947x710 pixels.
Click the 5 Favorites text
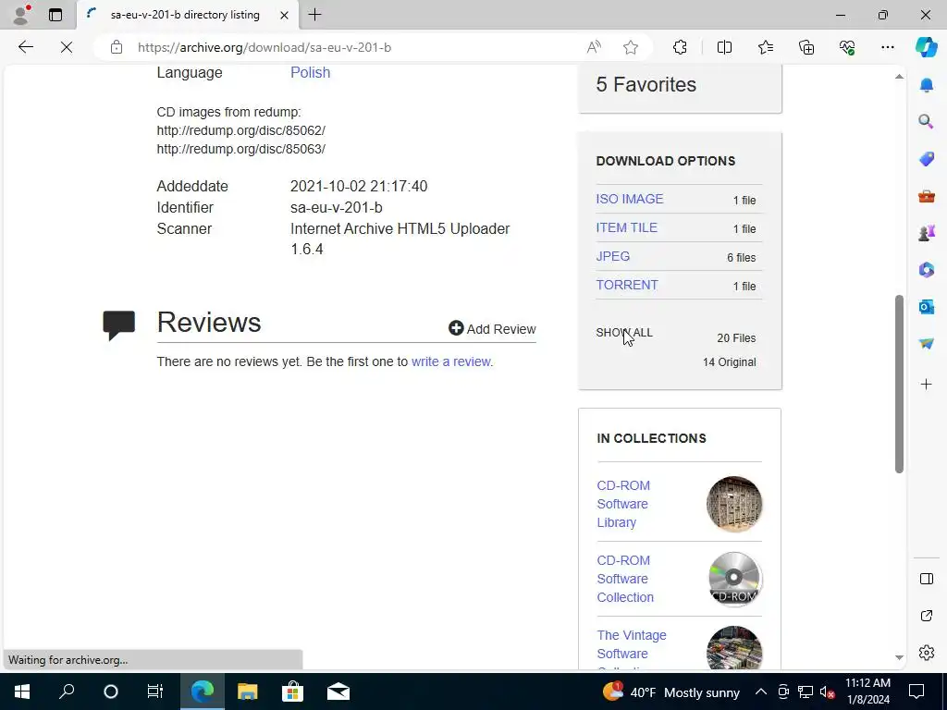(646, 84)
